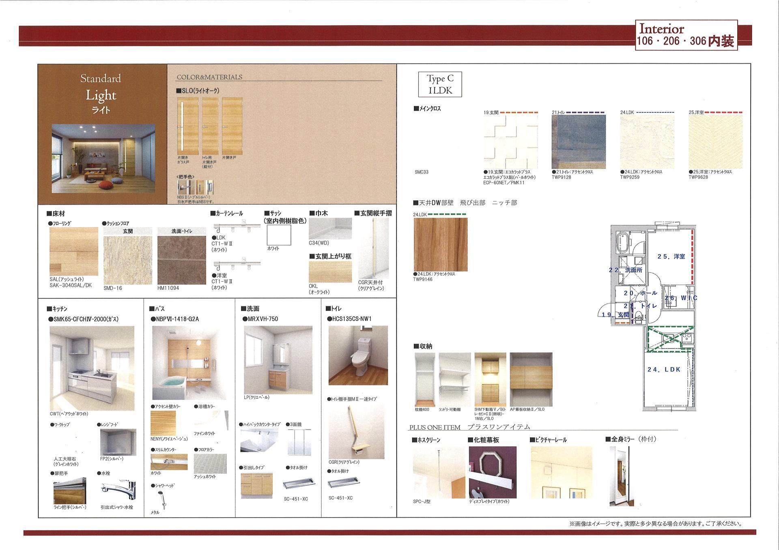779x550 pixels.
Task: Pick the TWP9259 LDK accent swatch
Action: tap(647, 141)
